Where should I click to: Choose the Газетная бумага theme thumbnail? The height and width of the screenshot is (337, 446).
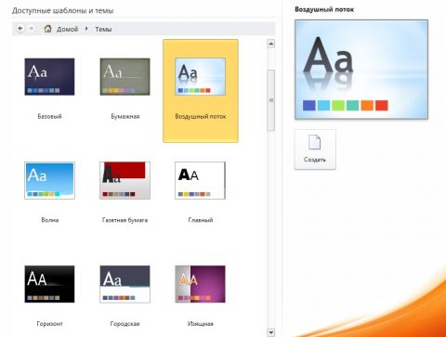[125, 180]
